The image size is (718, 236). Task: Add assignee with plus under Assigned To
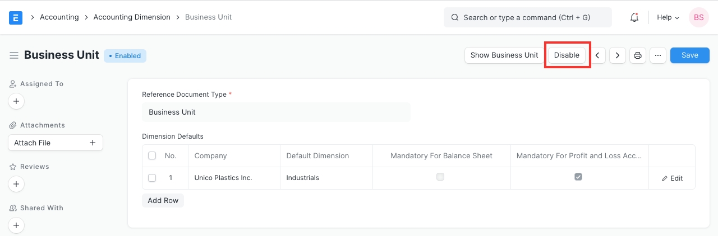pos(16,101)
